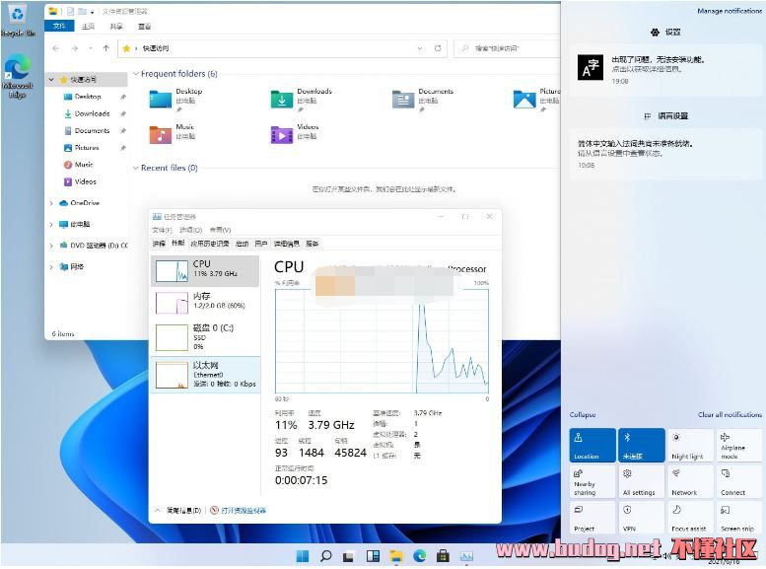
Task: Click the refresh button beside address bar
Action: 439,47
